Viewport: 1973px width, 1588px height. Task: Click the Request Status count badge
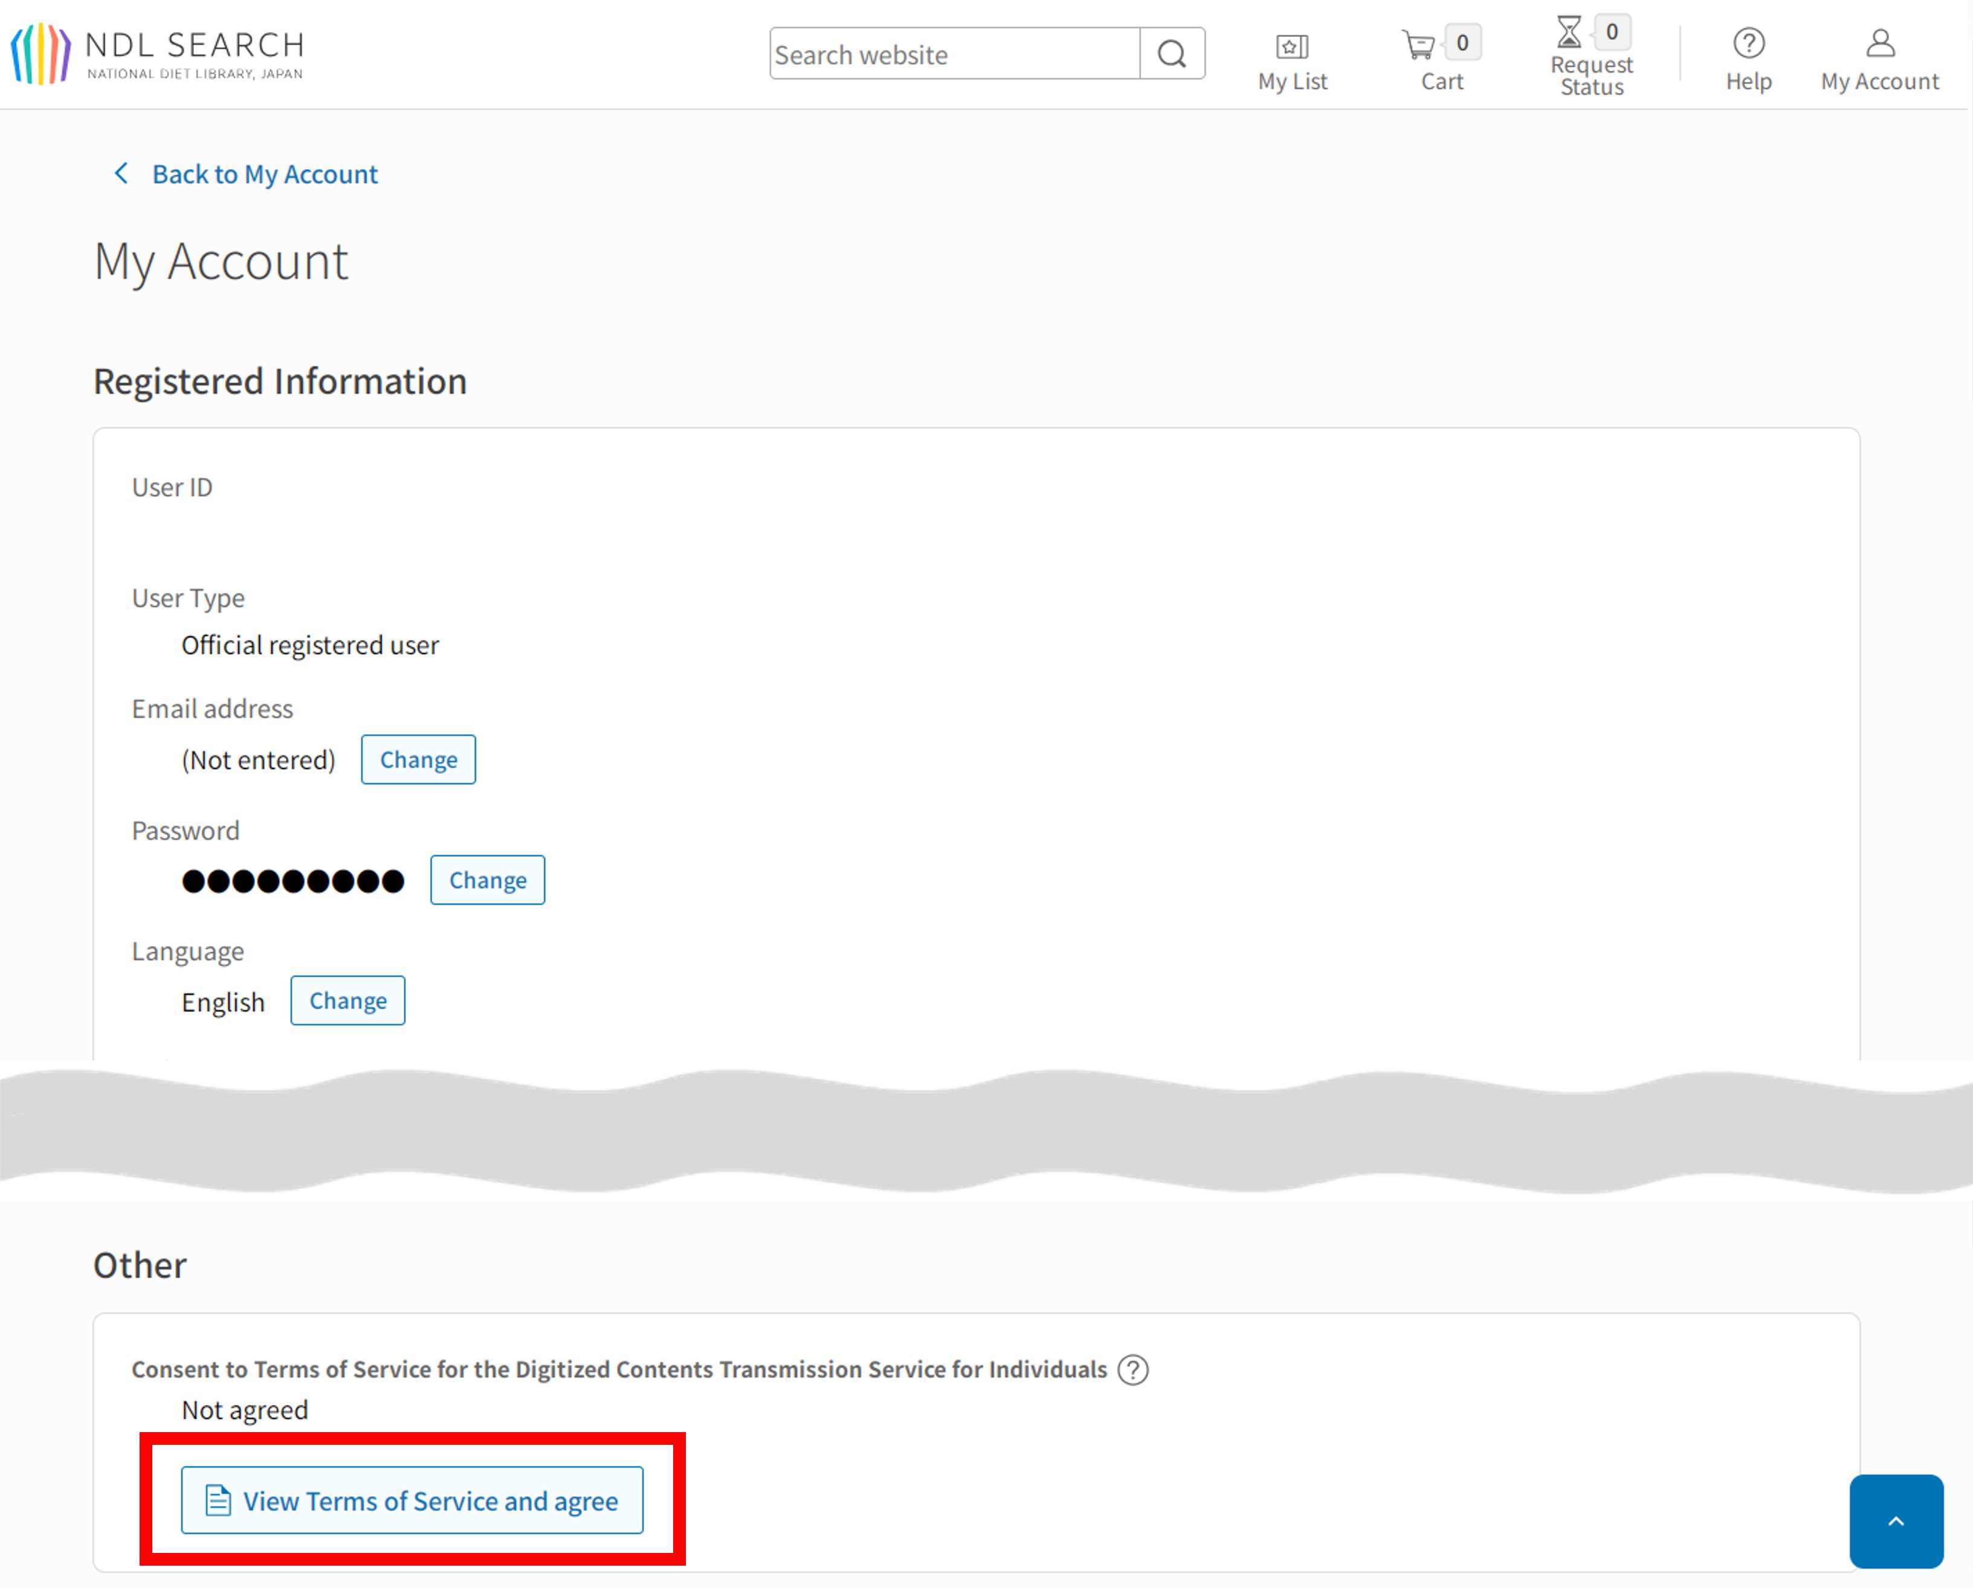pyautogui.click(x=1612, y=32)
